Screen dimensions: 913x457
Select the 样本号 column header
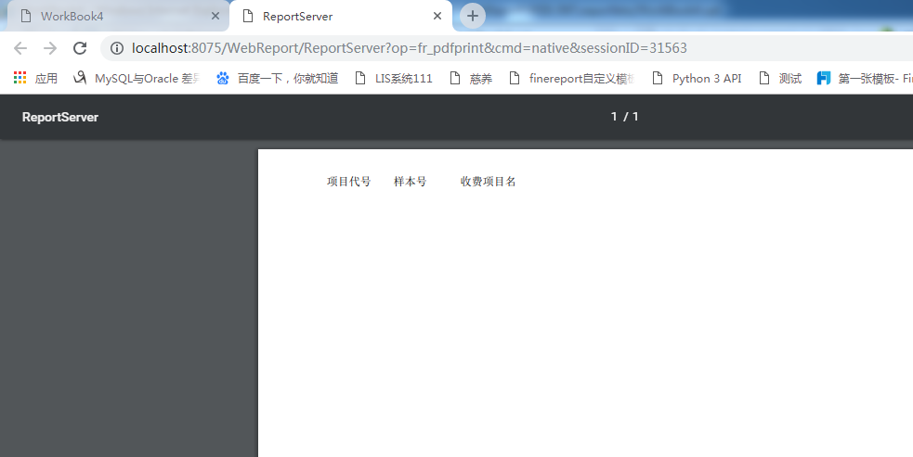tap(410, 182)
